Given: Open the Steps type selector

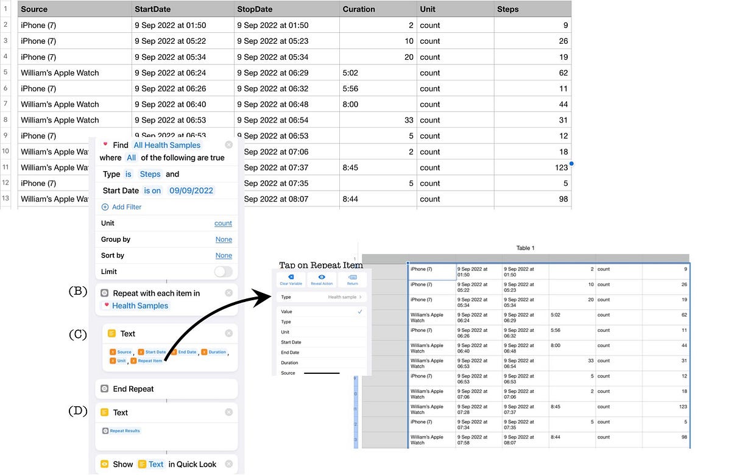Looking at the screenshot, I should point(150,174).
